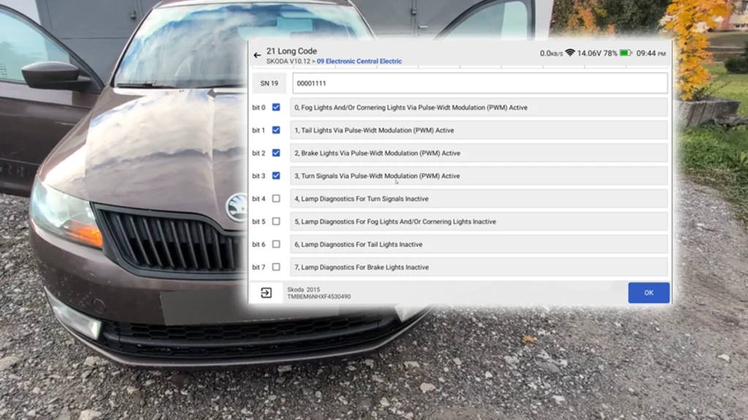Select Fog Lights And/Or Cornering Lights PWM row
The height and width of the screenshot is (420, 748).
click(479, 108)
